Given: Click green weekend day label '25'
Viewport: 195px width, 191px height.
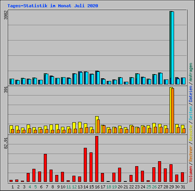Looking at the screenshot, I should [149, 187].
